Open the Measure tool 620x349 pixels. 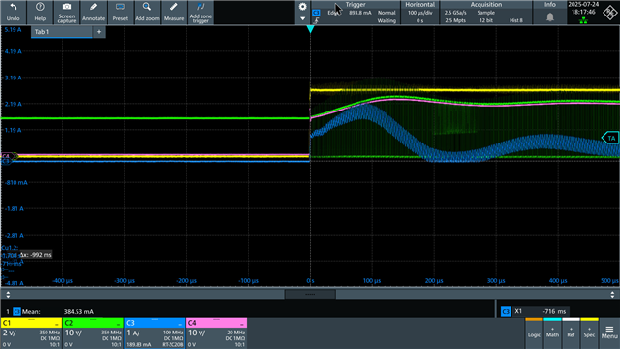173,12
